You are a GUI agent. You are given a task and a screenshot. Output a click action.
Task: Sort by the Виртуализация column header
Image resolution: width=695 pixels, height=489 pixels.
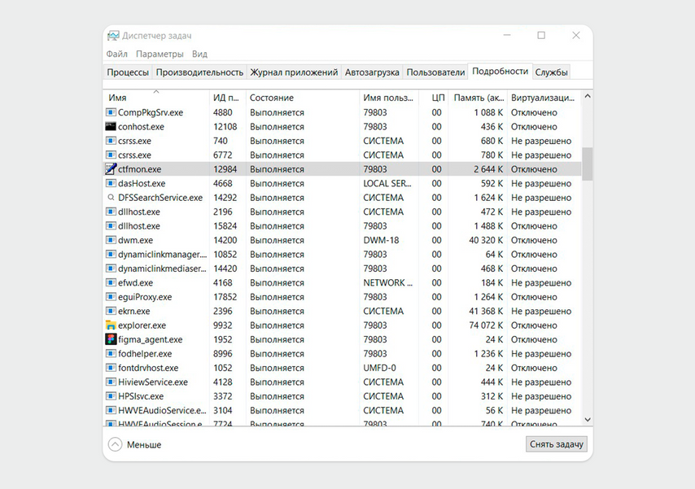(544, 98)
